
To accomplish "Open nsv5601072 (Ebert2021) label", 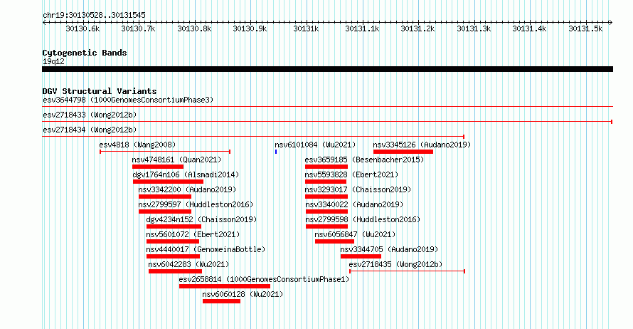I will click(193, 234).
